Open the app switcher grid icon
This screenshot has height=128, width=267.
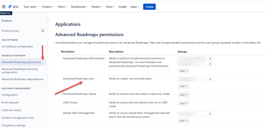[x=4, y=7]
